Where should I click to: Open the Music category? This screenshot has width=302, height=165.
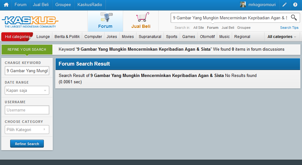(225, 37)
